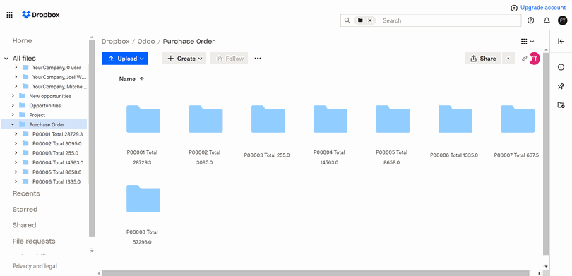Click the search magnifier icon
Viewport: 572px width, 276px height.
tap(347, 20)
